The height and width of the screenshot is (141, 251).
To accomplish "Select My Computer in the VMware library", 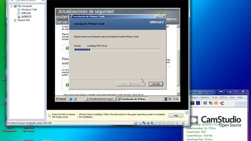I will coord(25,6).
